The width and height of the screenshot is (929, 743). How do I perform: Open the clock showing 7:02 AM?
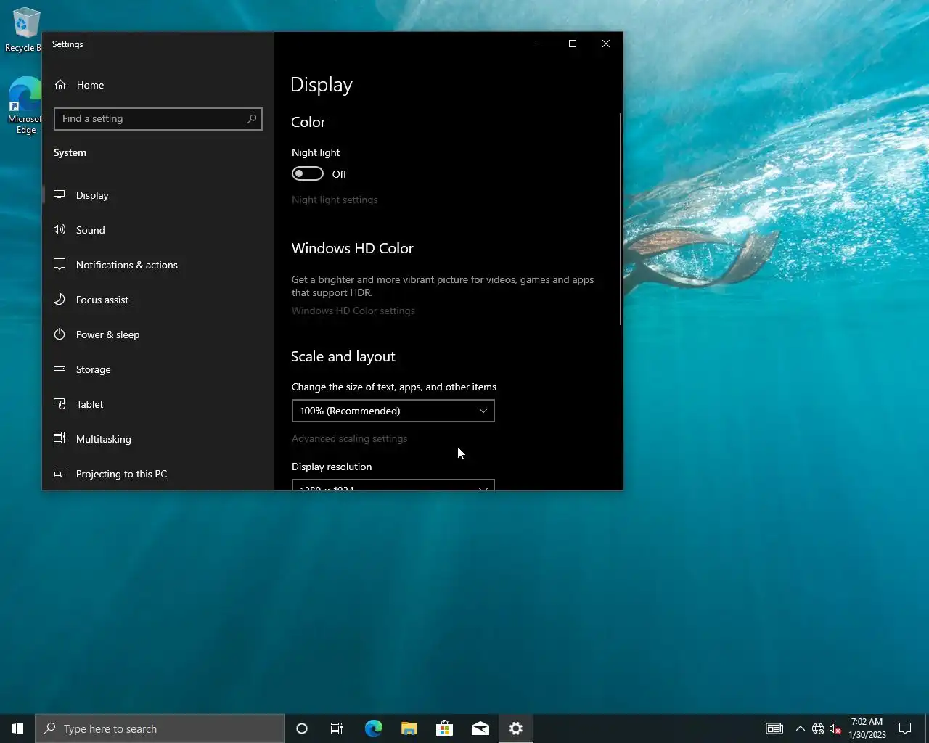(867, 728)
